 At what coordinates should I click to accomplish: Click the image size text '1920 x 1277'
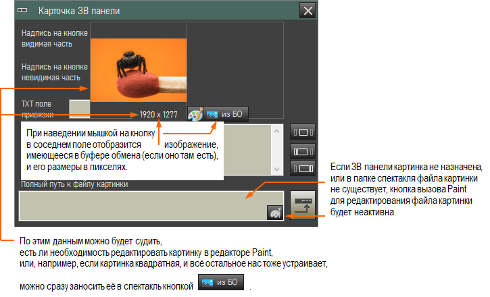tap(158, 115)
